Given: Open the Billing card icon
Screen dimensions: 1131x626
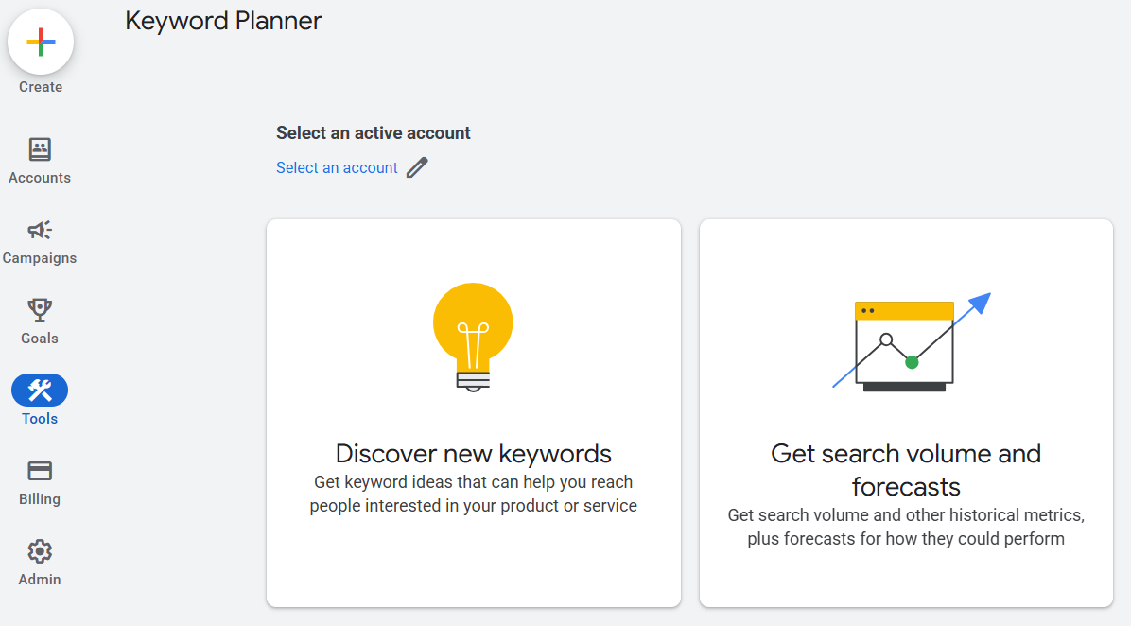Looking at the screenshot, I should point(39,470).
